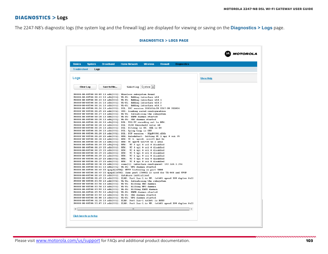Click the log scrollbar left arrow

[75, 209]
